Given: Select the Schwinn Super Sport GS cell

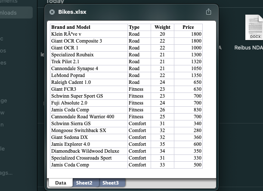Looking at the screenshot, I should (x=89, y=96).
